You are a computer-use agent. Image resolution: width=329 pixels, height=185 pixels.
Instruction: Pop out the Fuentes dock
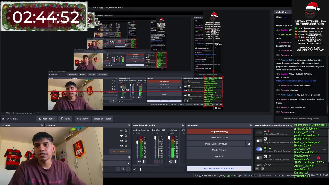(x=129, y=125)
